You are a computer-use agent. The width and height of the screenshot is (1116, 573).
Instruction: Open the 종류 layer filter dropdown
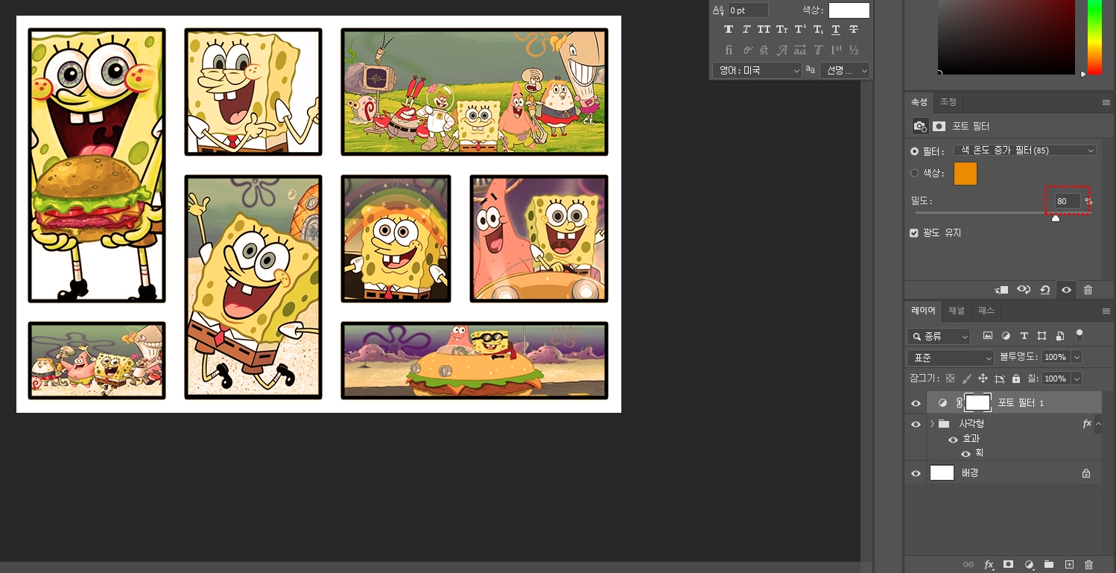(939, 336)
